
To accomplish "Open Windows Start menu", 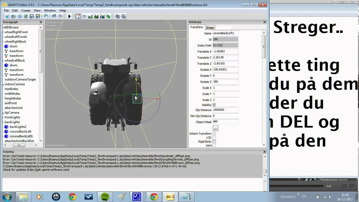I will pyautogui.click(x=7, y=197).
